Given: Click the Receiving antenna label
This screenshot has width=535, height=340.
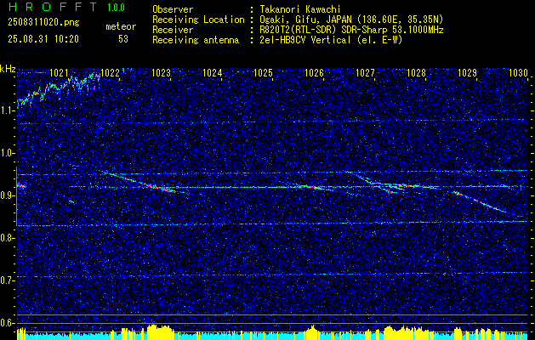Looking at the screenshot, I should [x=196, y=40].
